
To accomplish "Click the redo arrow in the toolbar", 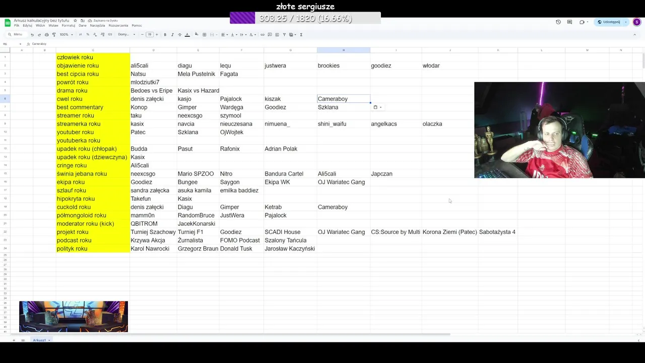I will pyautogui.click(x=39, y=35).
